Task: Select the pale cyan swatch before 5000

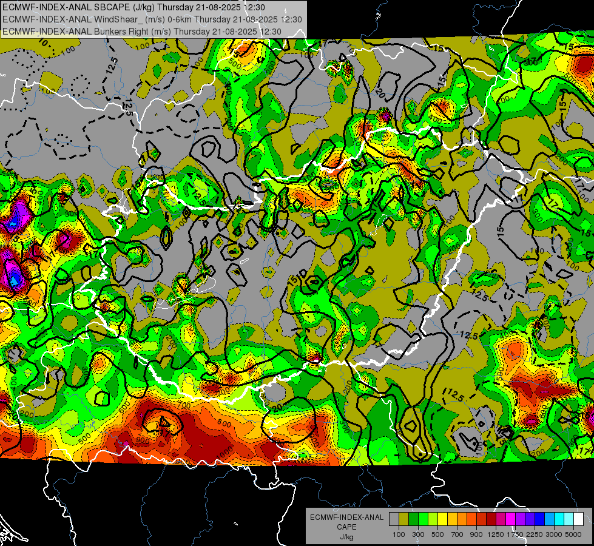Action: 569,519
